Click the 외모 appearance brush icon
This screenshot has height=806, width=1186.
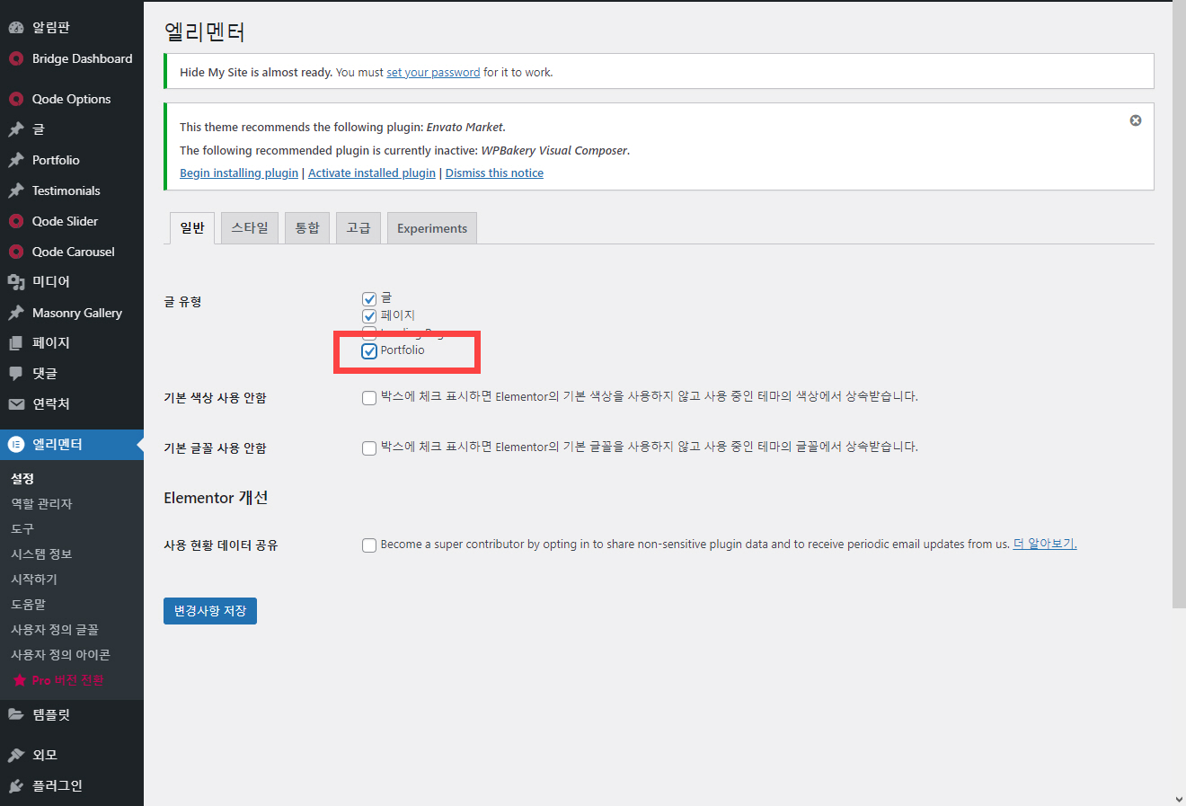16,755
